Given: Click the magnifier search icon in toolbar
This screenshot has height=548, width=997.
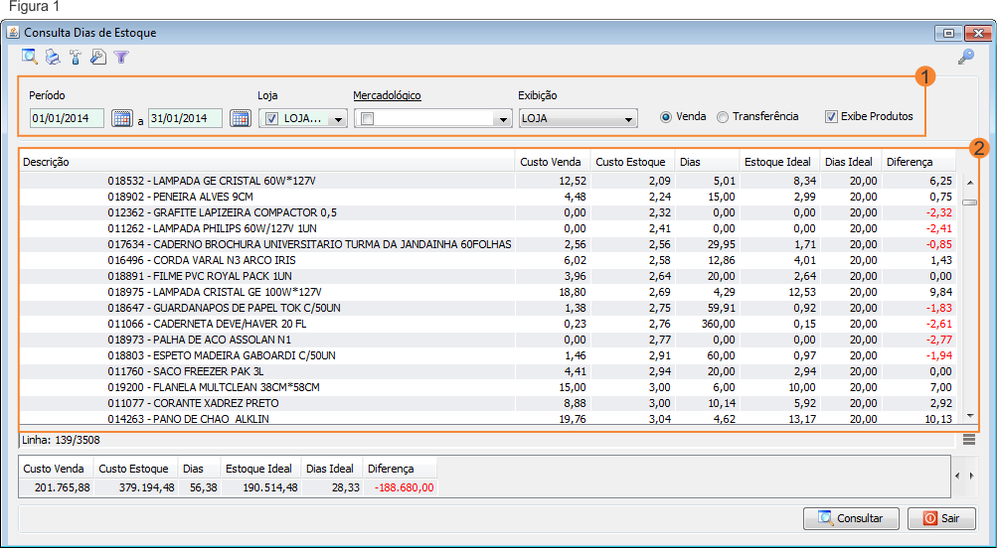Looking at the screenshot, I should [x=29, y=57].
